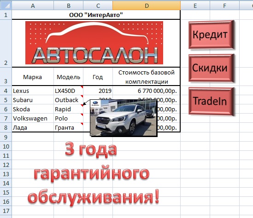Select column F header
The height and width of the screenshot is (218, 253).
pyautogui.click(x=224, y=6)
